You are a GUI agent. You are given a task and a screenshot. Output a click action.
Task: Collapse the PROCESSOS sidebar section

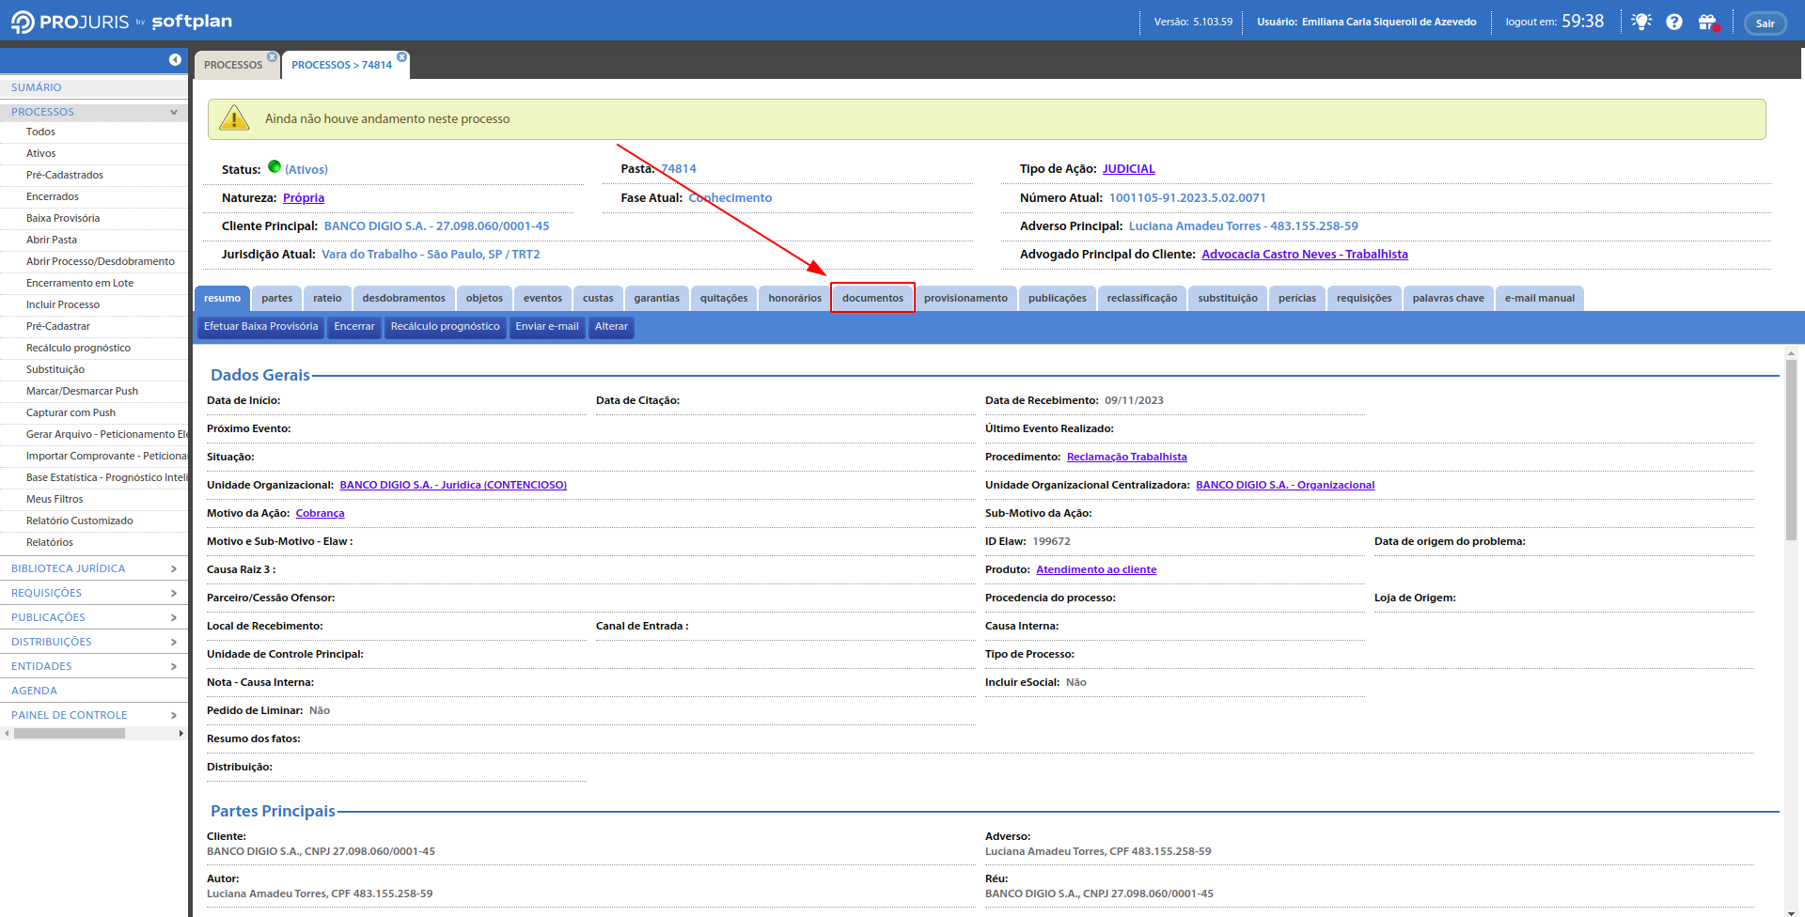tap(173, 112)
